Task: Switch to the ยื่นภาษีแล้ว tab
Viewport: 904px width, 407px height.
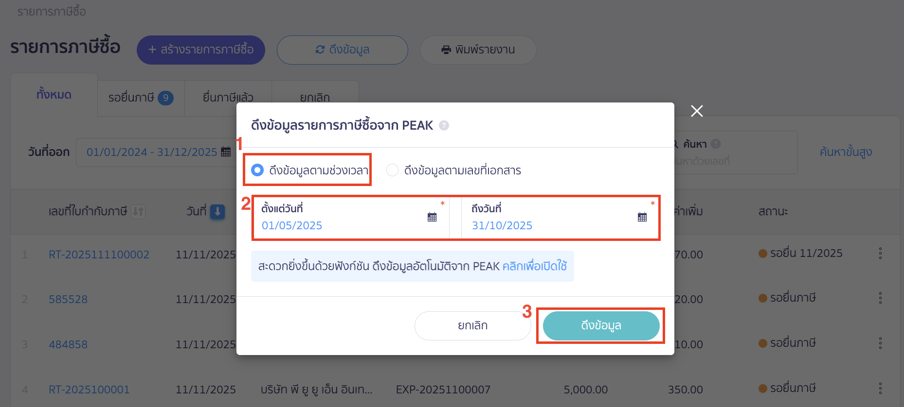Action: tap(228, 97)
